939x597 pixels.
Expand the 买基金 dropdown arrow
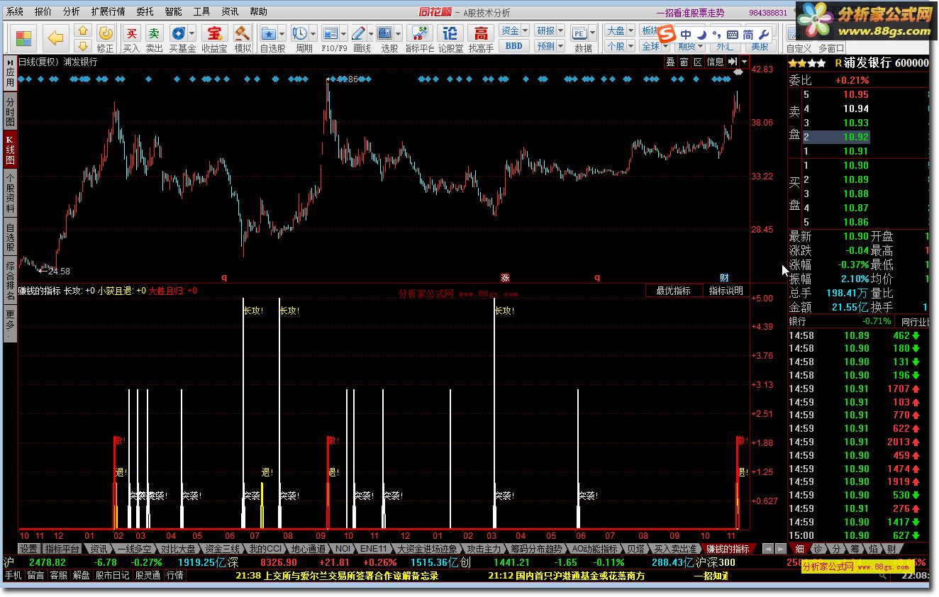(192, 33)
